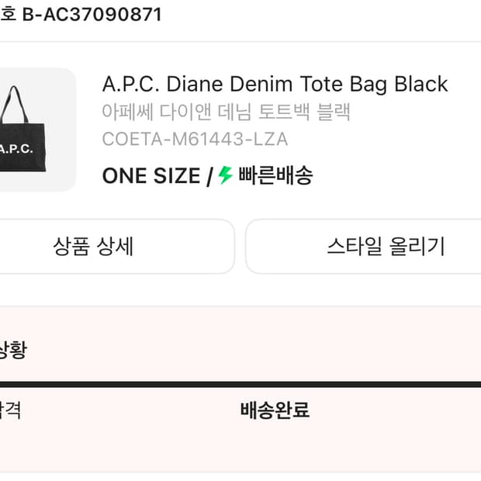This screenshot has height=481, width=481.
Task: Open the A.P.C. tote bag thumbnail
Action: tap(35, 130)
